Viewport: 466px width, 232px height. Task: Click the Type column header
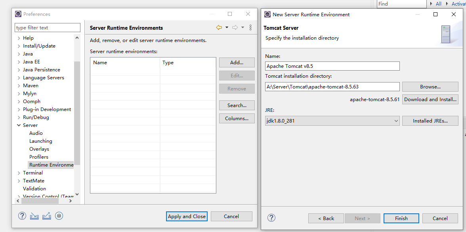tap(188, 63)
